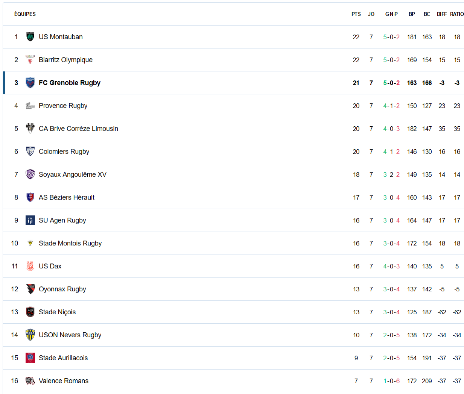Click the US Montauban club logo
This screenshot has height=394, width=464.
(30, 37)
